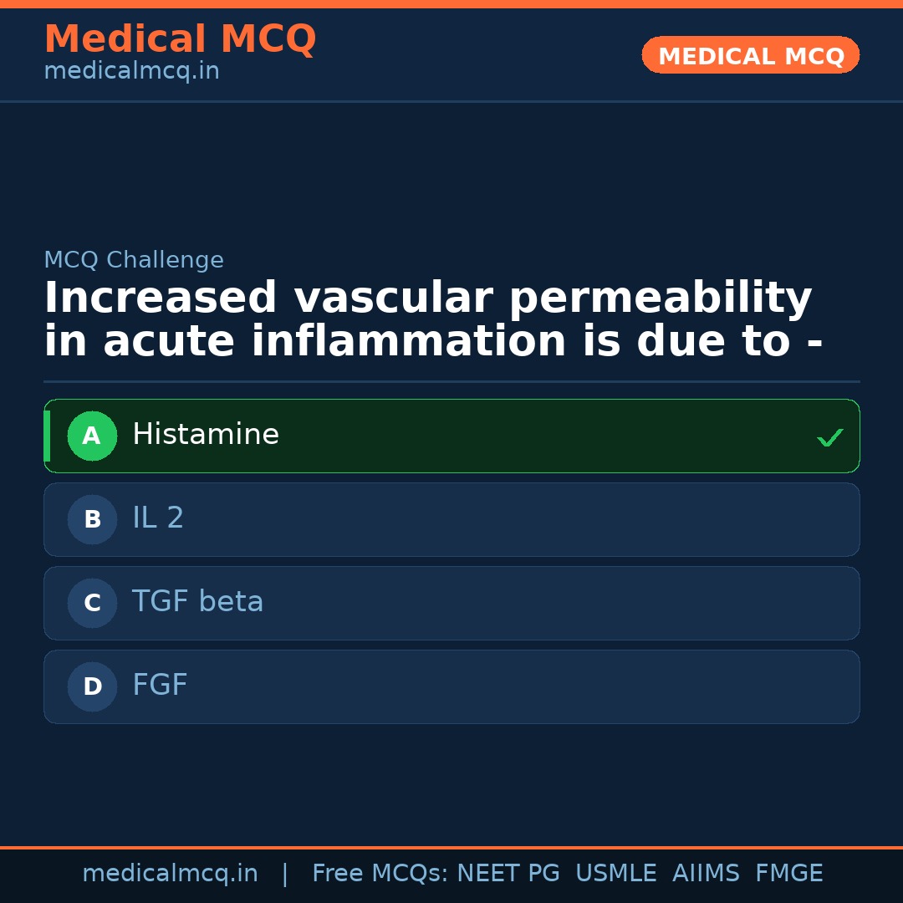Screen dimensions: 903x903
Task: Select the Histamine answer option
Action: coord(451,436)
